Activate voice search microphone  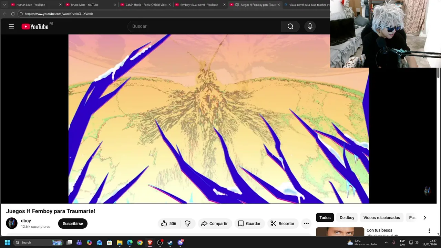click(x=310, y=27)
